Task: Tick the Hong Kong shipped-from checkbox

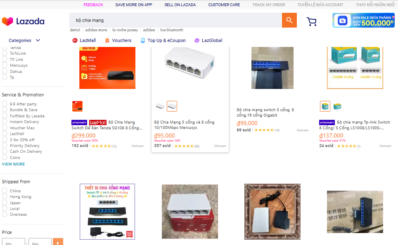Action: pyautogui.click(x=5, y=197)
